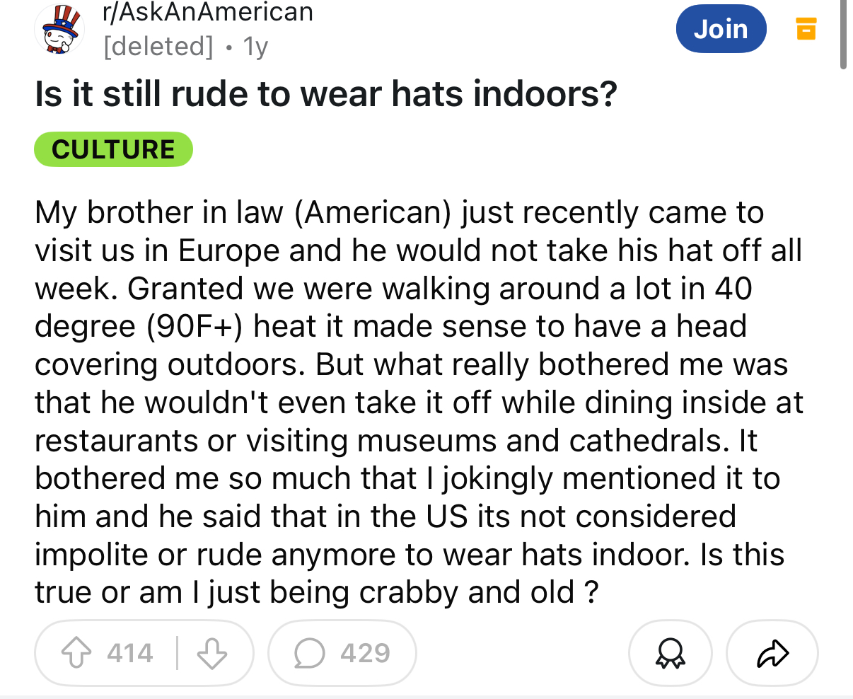Open the 429 comments
The height and width of the screenshot is (699, 853).
[342, 653]
